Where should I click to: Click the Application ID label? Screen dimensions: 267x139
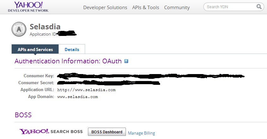pos(43,34)
